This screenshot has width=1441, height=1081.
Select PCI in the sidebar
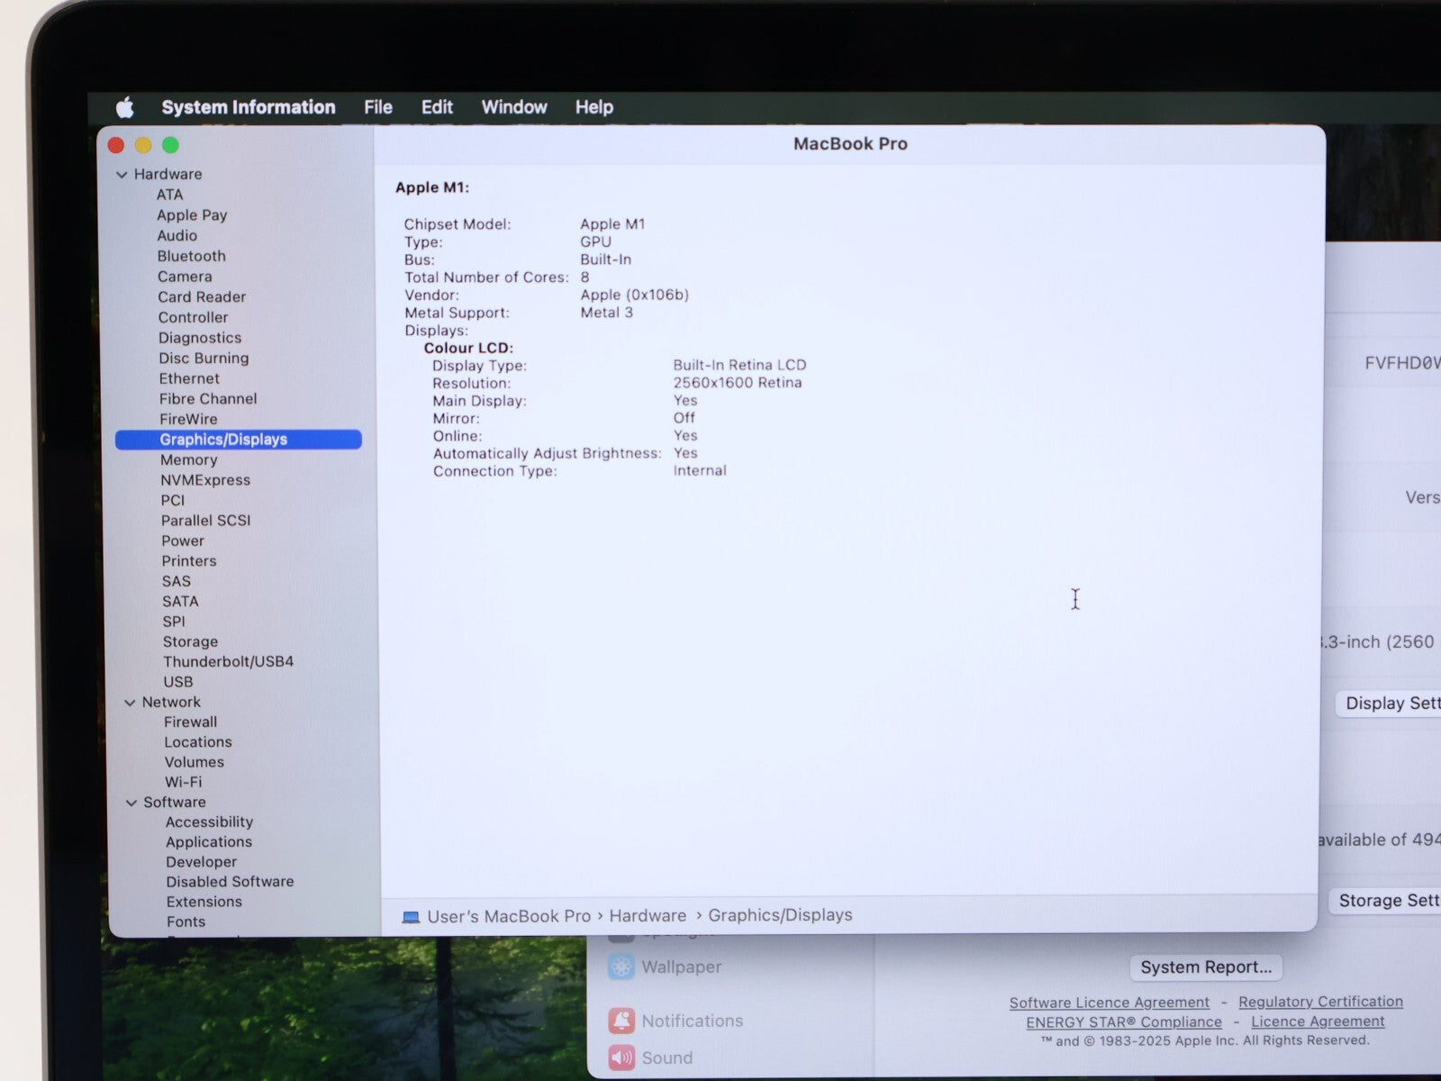click(173, 501)
